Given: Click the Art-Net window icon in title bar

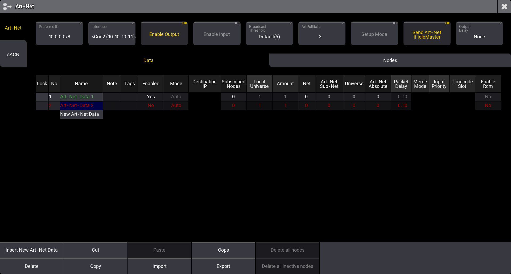Looking at the screenshot, I should click(7, 6).
